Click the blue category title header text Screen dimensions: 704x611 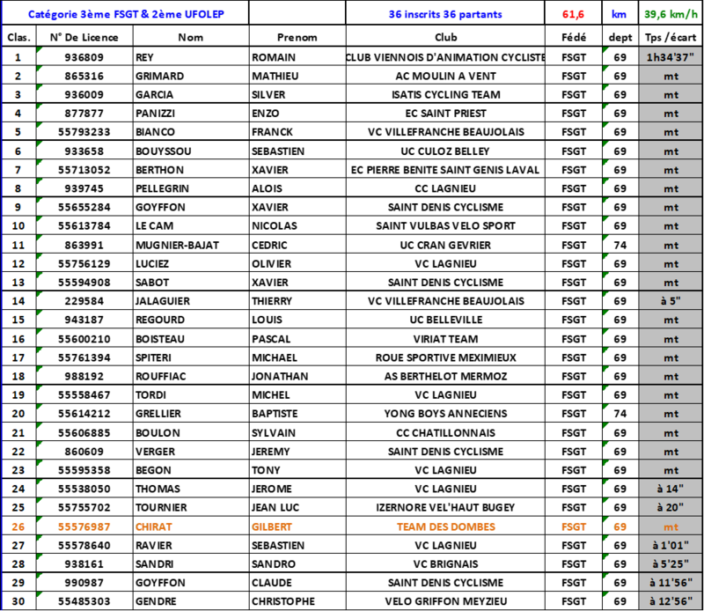click(126, 15)
